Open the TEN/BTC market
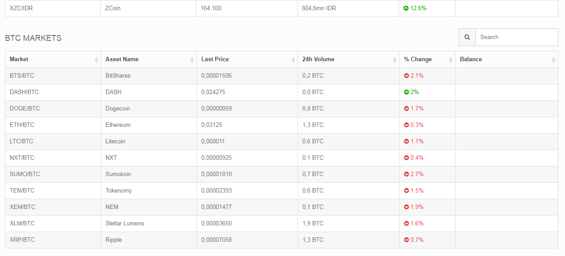565x256 pixels. coord(22,191)
